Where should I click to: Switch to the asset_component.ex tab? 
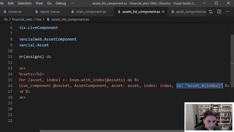point(191,12)
